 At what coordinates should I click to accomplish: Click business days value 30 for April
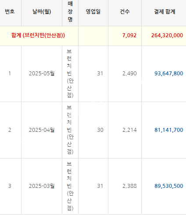point(100,130)
